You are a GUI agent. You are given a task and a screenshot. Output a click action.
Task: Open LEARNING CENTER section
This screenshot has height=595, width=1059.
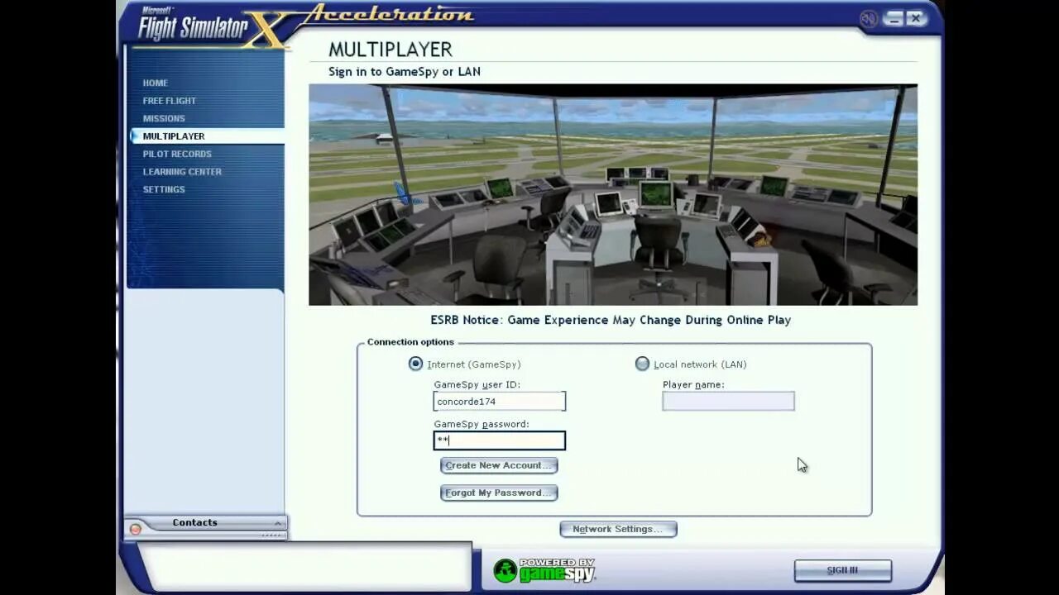click(x=182, y=172)
